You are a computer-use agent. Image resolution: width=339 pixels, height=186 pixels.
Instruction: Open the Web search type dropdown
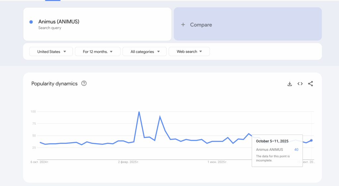coord(189,52)
